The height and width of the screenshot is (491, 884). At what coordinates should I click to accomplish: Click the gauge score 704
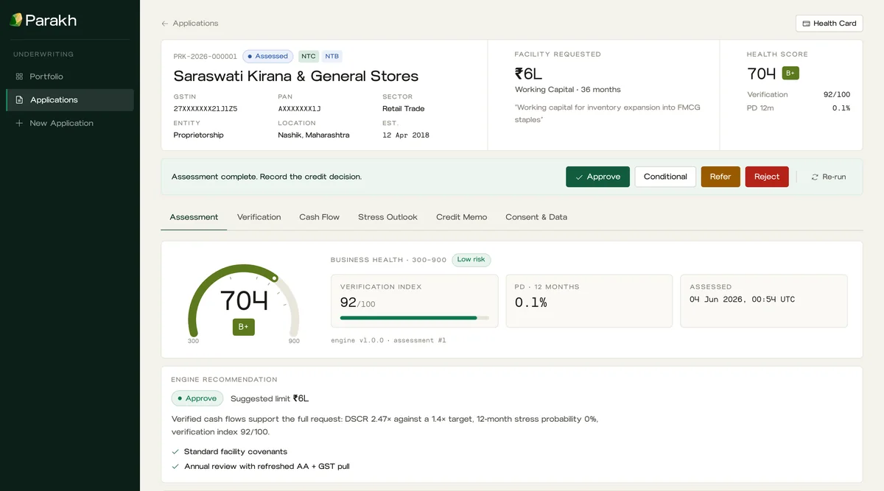(x=244, y=300)
